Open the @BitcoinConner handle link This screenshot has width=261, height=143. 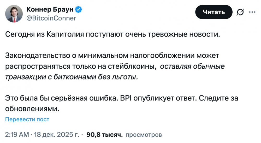[51, 18]
